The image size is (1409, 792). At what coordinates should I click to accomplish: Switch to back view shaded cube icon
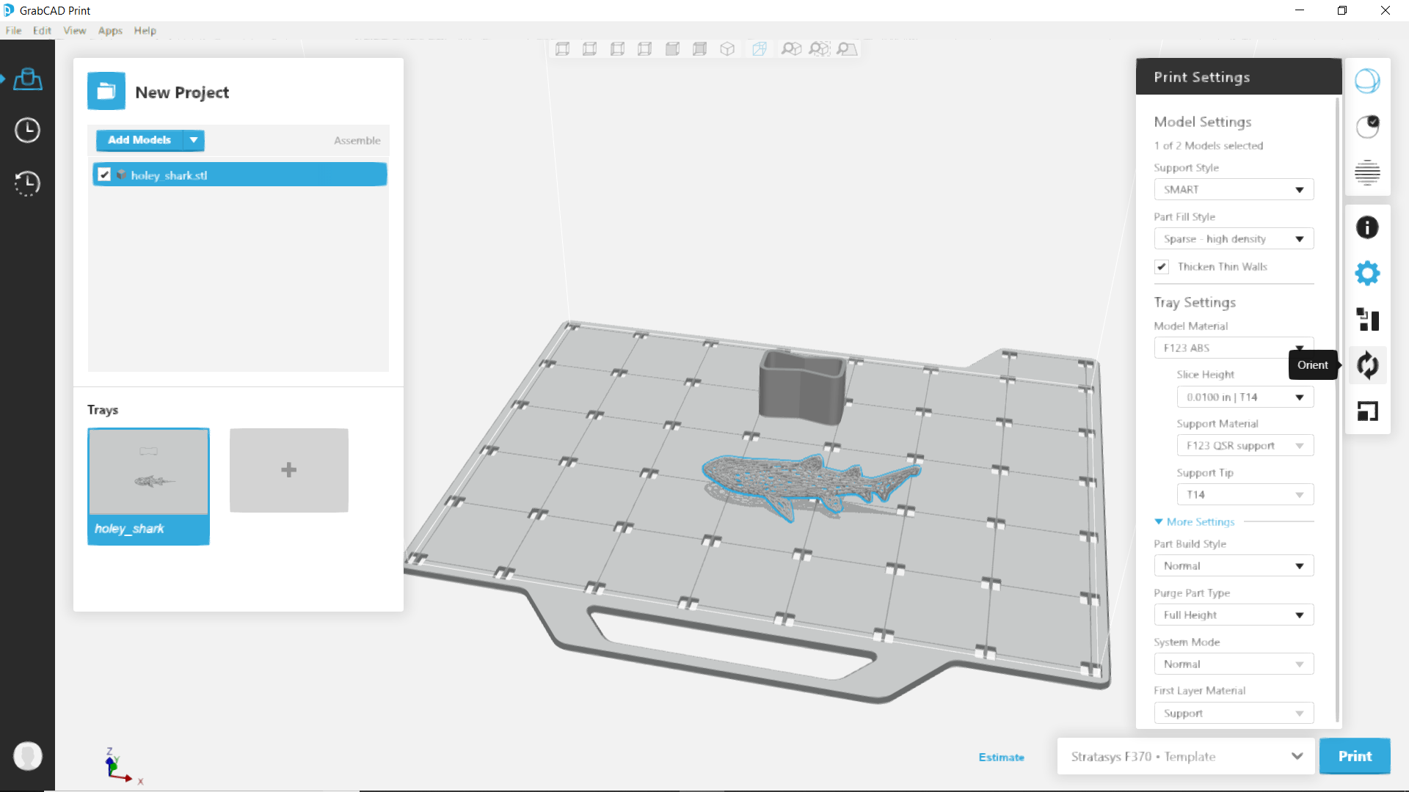click(700, 49)
